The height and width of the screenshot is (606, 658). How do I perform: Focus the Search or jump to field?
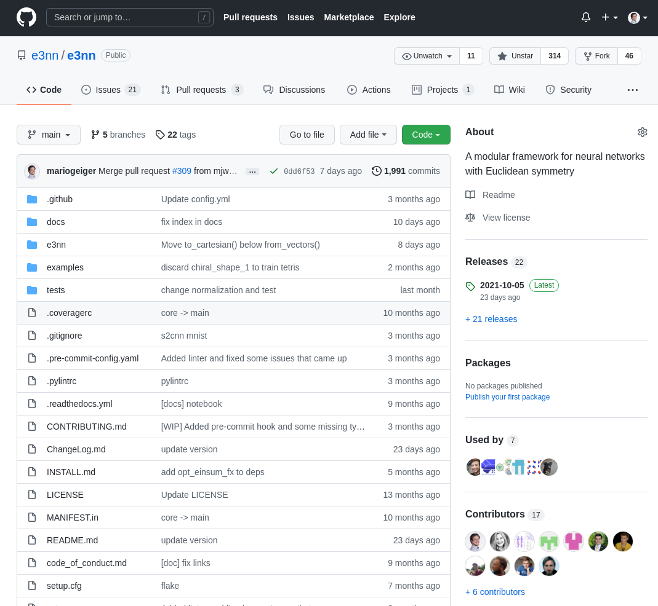click(130, 17)
